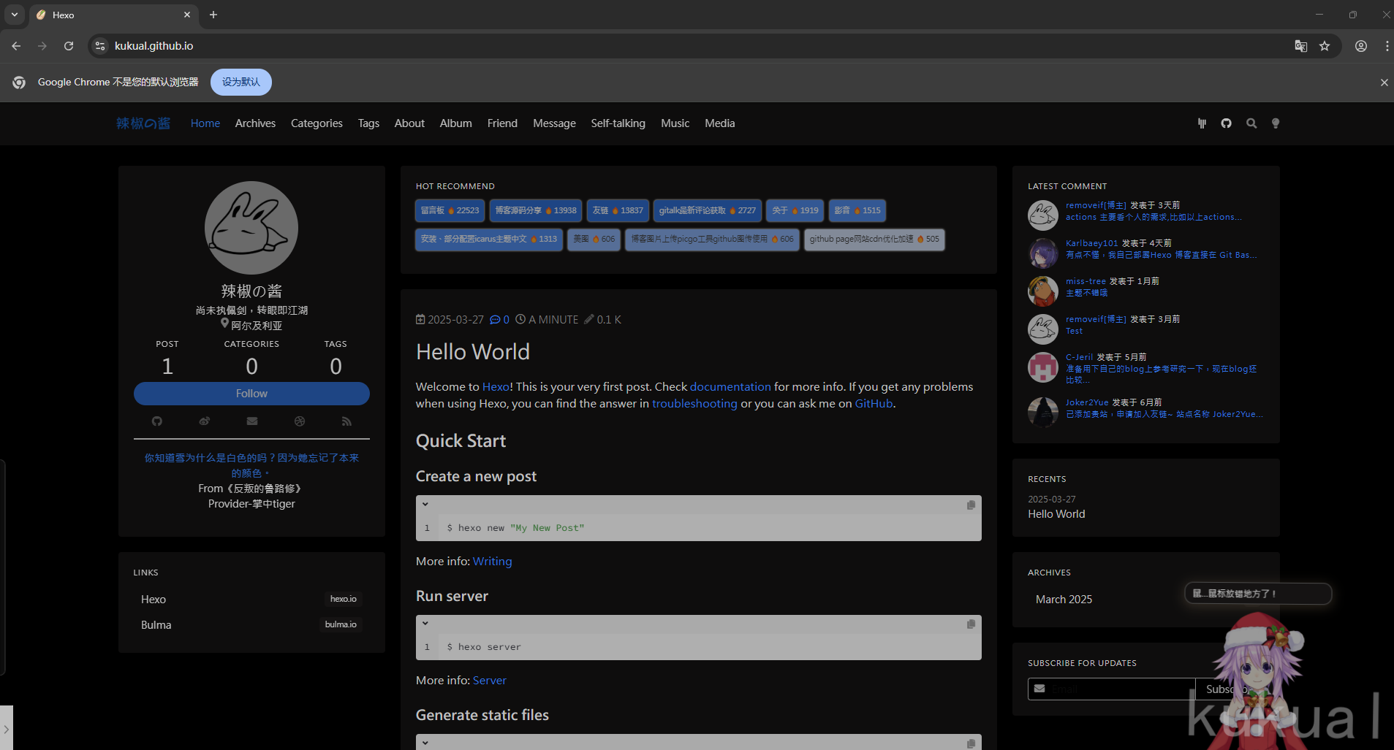The height and width of the screenshot is (750, 1394).
Task: Click the subscribe email input field
Action: [1111, 689]
